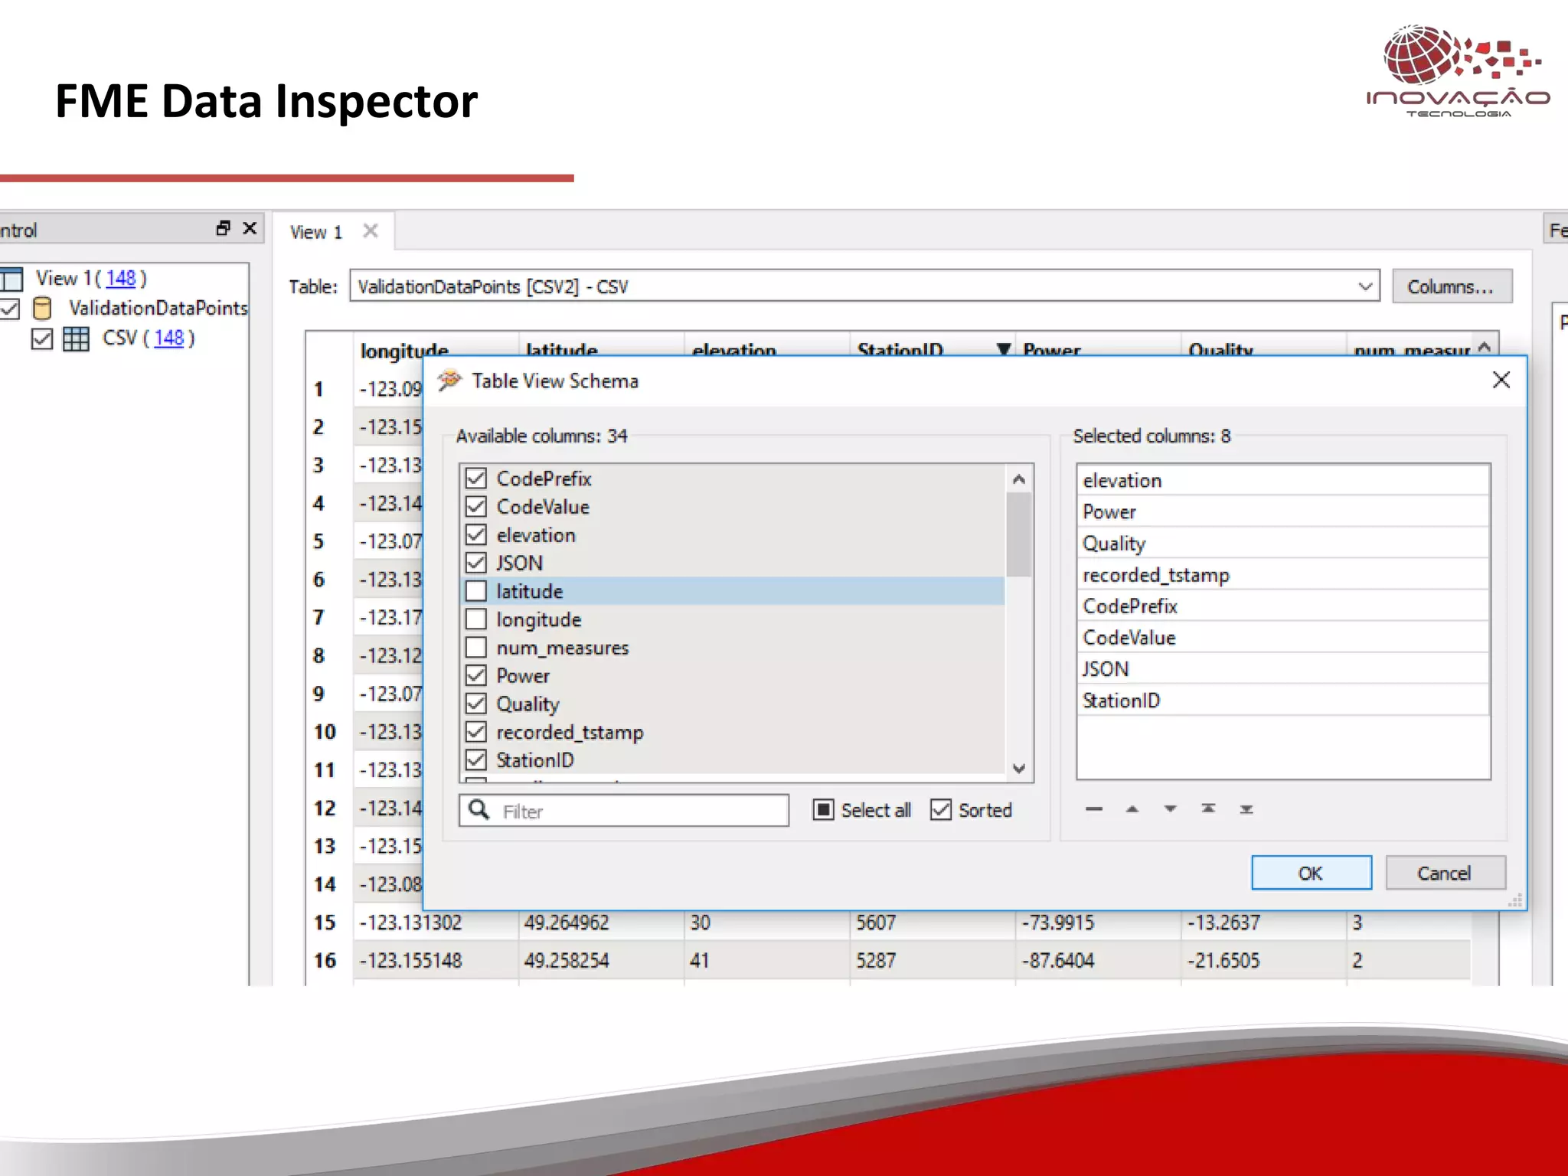Select elevation in Selected columns
This screenshot has height=1176, width=1568.
(1282, 480)
